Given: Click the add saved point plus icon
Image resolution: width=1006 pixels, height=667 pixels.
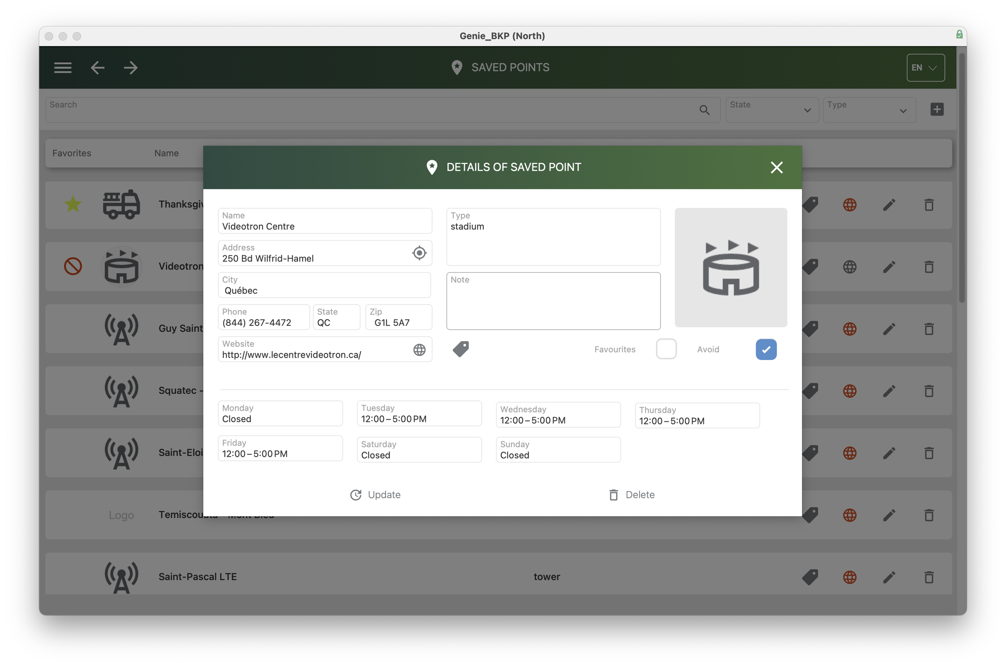Looking at the screenshot, I should [936, 109].
